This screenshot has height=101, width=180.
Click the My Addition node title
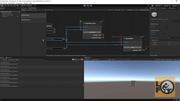pos(129,39)
